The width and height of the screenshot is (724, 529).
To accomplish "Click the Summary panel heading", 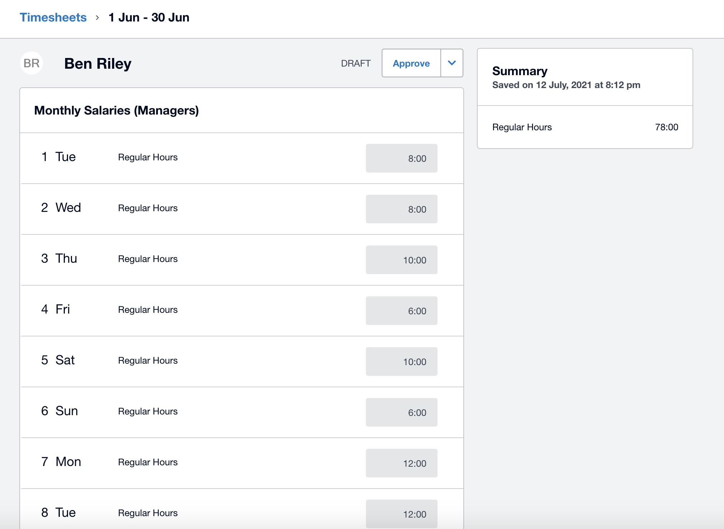I will 520,71.
